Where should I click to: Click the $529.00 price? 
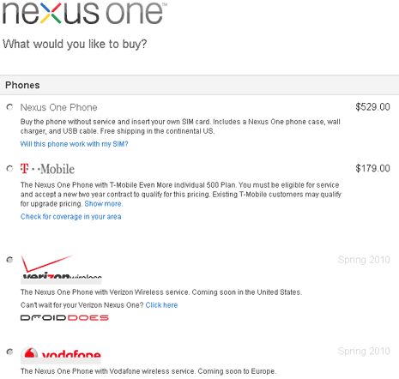[x=372, y=107]
